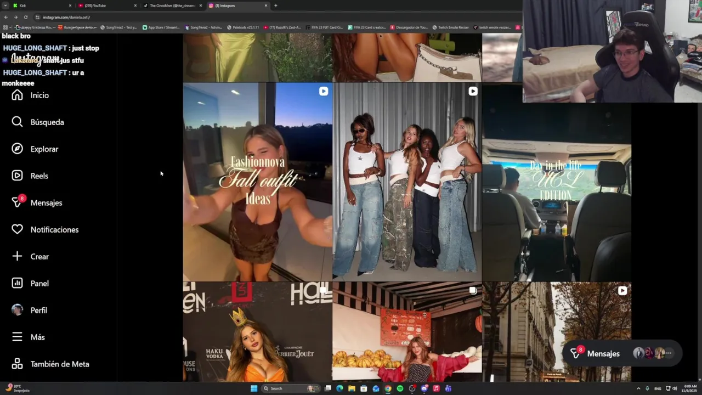This screenshot has height=395, width=702.
Task: Click reel icon on Paris street post
Action: 622,291
